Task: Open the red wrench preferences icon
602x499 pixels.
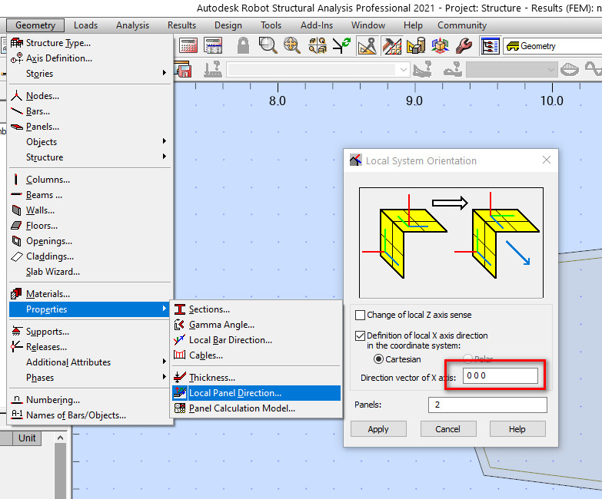Action: click(x=464, y=45)
